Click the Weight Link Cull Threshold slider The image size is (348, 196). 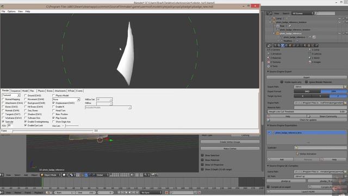click(307, 112)
